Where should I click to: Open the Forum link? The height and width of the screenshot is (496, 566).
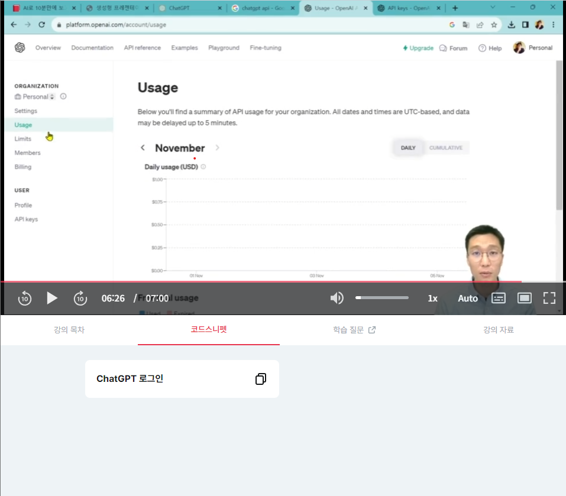[454, 48]
